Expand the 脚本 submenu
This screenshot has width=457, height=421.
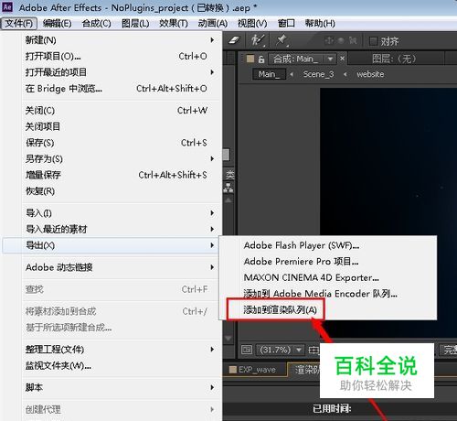coord(122,387)
